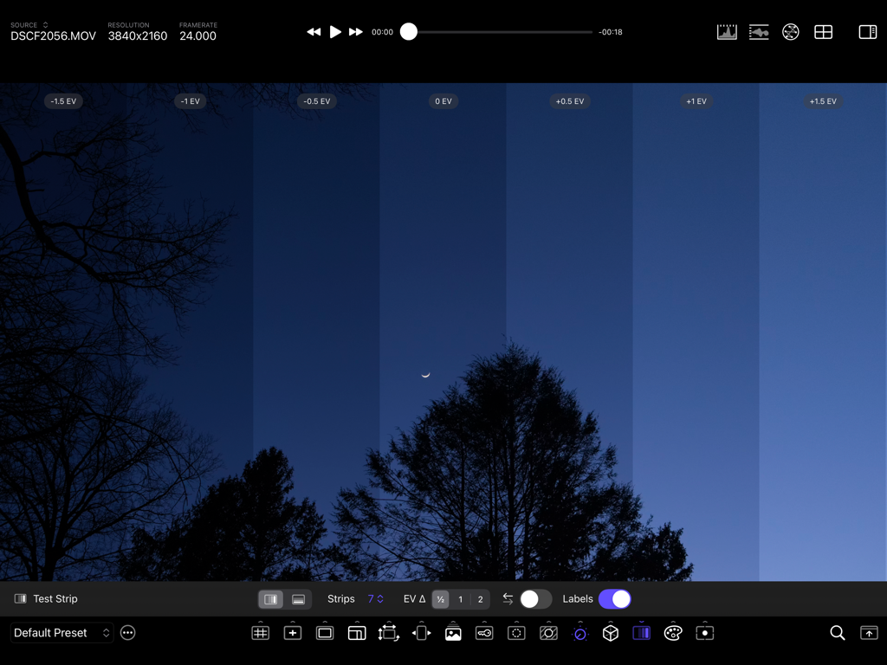Select the Test Strip tool in the toolbar
887x665 pixels.
click(x=641, y=633)
